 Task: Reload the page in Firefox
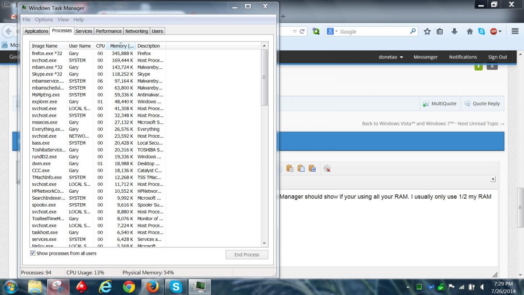(302, 31)
